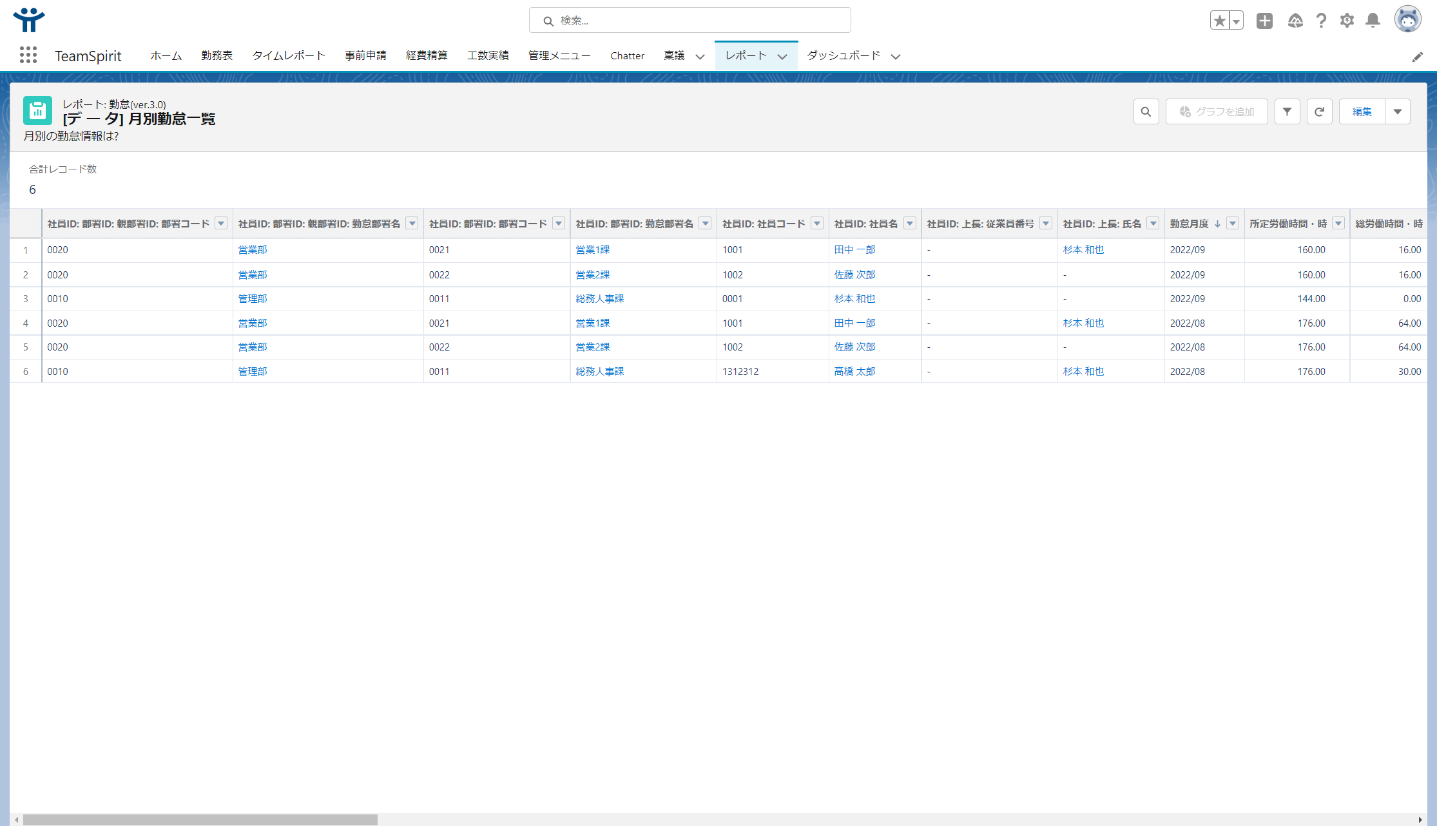1437x826 pixels.
Task: Expand dropdown next to 編集 button
Action: (x=1397, y=111)
